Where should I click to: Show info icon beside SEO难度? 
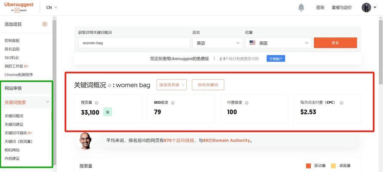pos(173,103)
